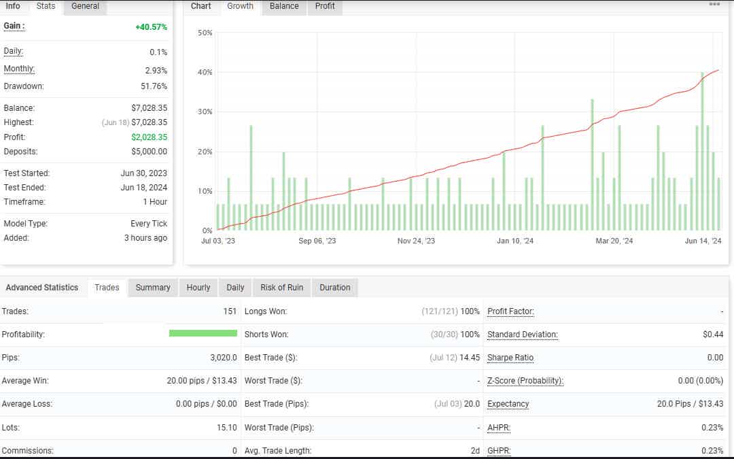Viewport: 734px width, 459px height.
Task: Click the Monthly label in stats
Action: coord(19,69)
